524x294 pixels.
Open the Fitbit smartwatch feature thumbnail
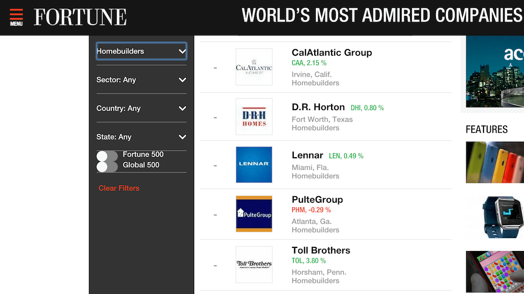point(494,217)
